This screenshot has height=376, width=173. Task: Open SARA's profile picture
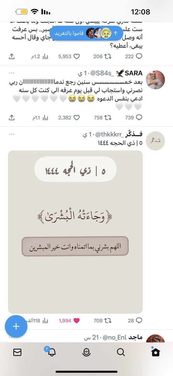point(155,80)
